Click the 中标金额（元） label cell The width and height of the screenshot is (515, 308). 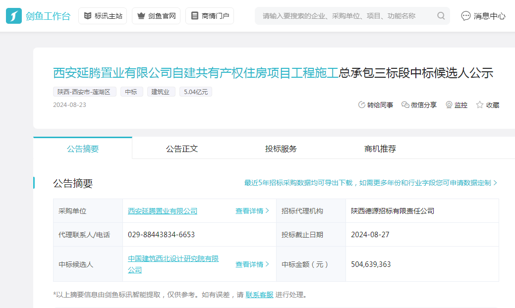[311, 264]
